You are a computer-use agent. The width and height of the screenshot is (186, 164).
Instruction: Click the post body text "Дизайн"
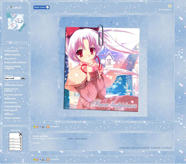point(36,143)
